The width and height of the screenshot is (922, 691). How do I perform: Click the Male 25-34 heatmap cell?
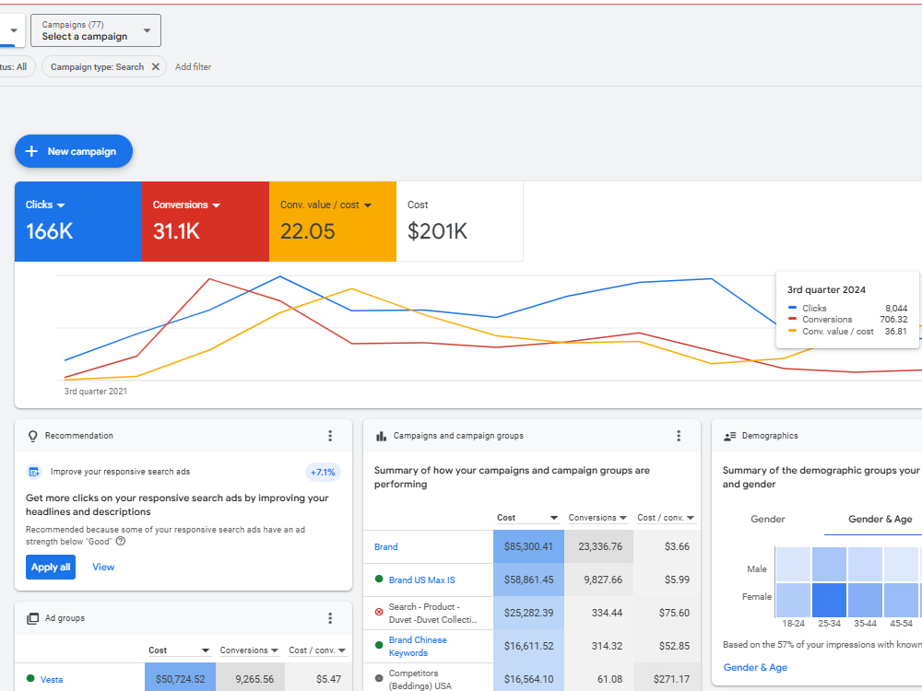[829, 564]
